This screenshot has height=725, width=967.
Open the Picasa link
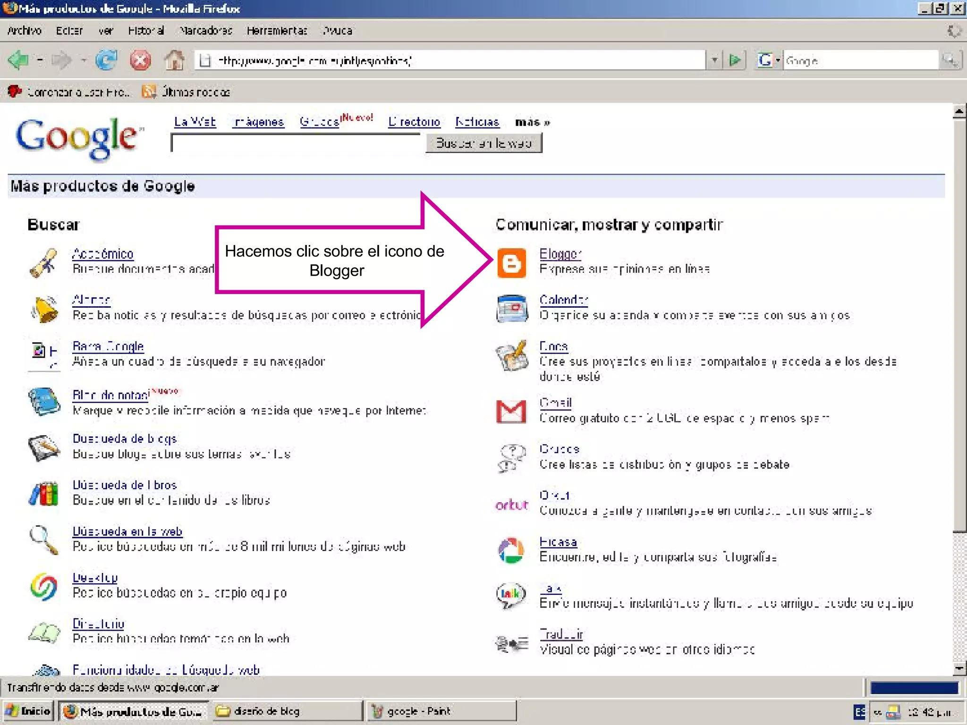coord(558,542)
